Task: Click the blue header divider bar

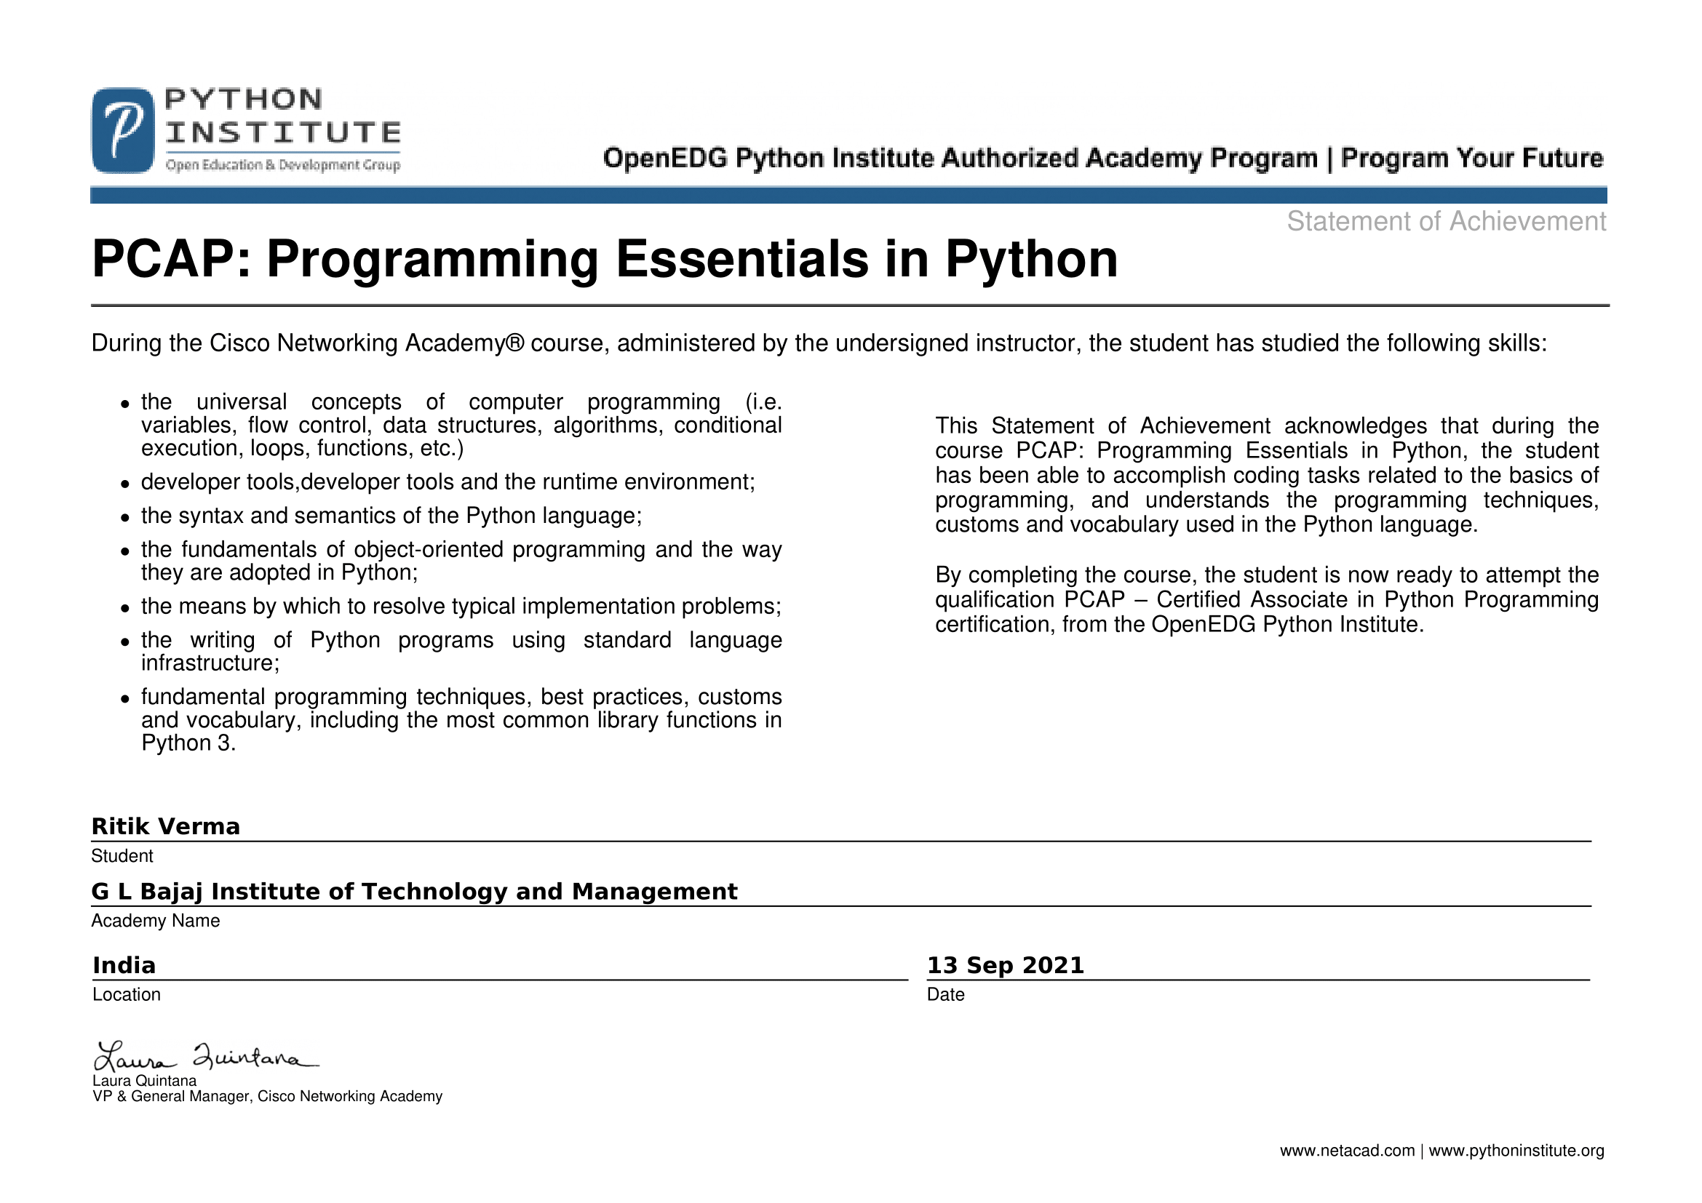Action: point(848,196)
